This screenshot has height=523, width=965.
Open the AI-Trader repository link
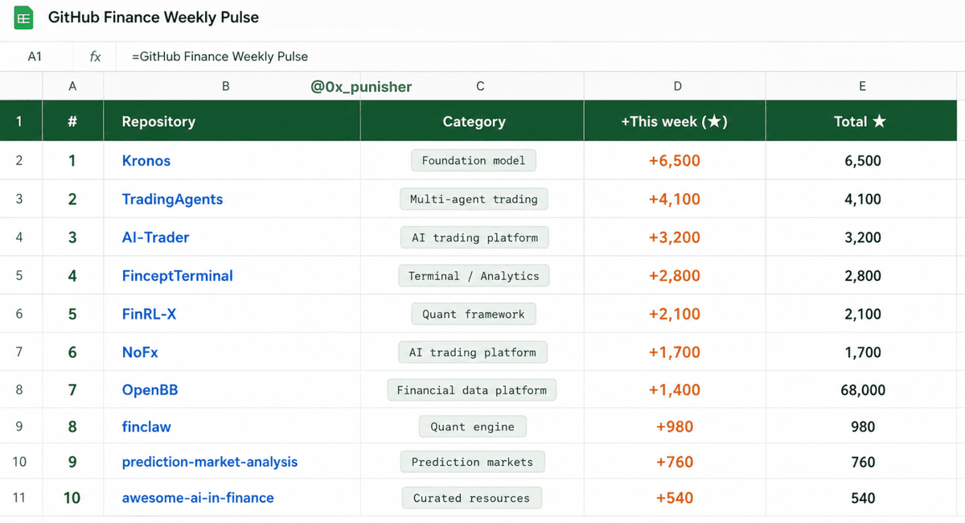[156, 237]
